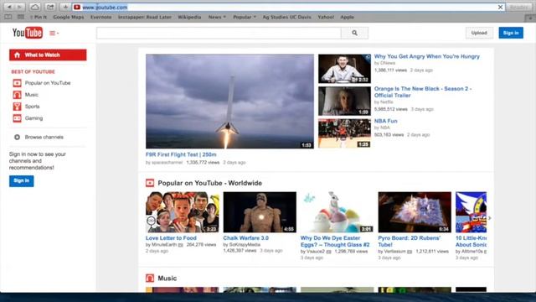Click Why Do We Dye Easter Eggs title
Viewport: 536px width, 302px height.
pyautogui.click(x=335, y=242)
